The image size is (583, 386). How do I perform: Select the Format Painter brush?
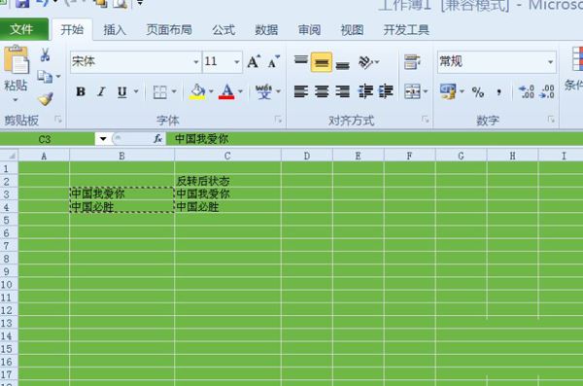tap(46, 98)
